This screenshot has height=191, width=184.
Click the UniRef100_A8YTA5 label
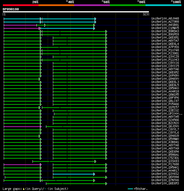click(x=165, y=117)
